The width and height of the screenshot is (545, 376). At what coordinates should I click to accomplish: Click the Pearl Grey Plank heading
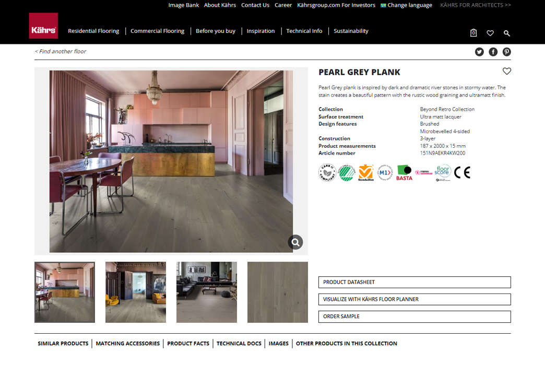coord(359,73)
